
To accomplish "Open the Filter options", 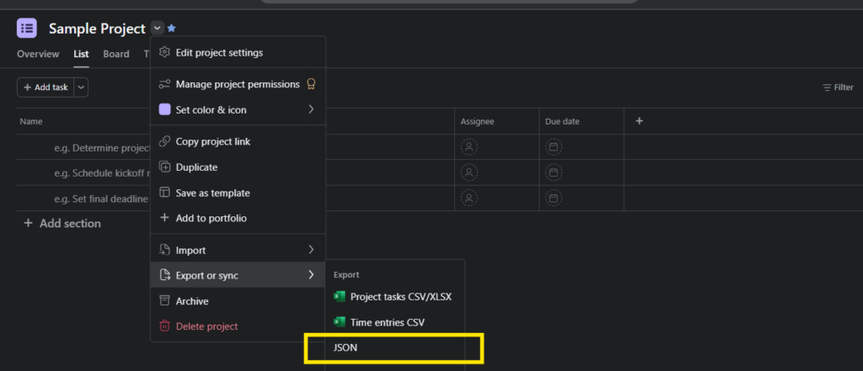I will click(x=838, y=87).
